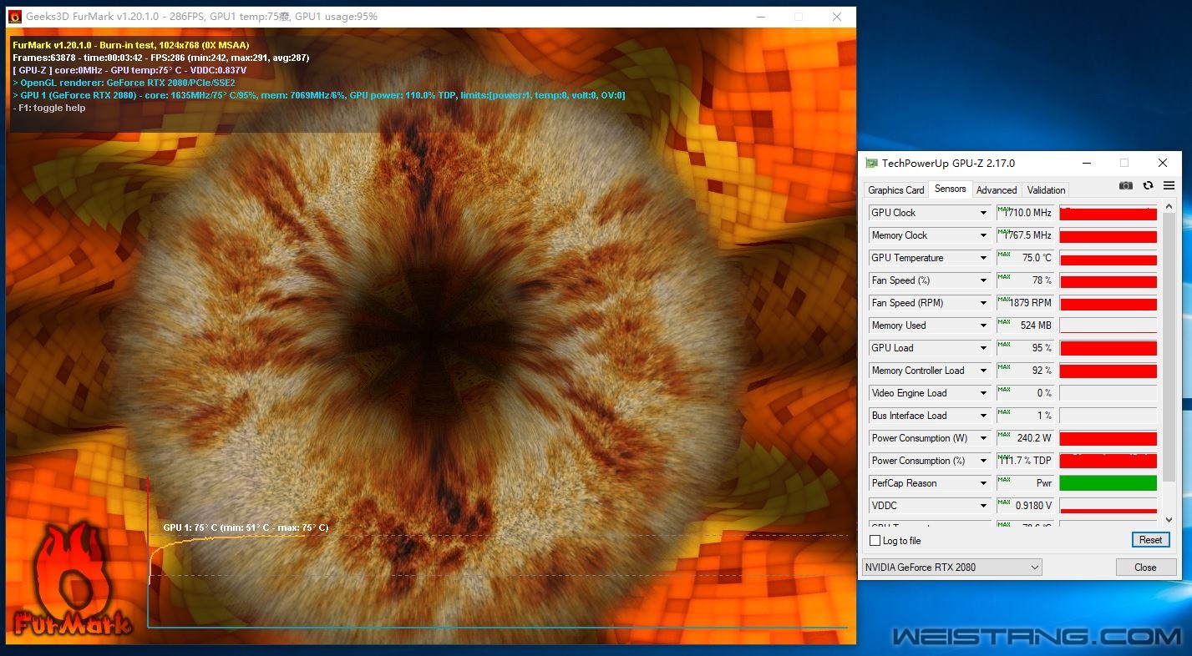Click the 524 MB Memory Used value
This screenshot has width=1192, height=656.
(x=1026, y=325)
